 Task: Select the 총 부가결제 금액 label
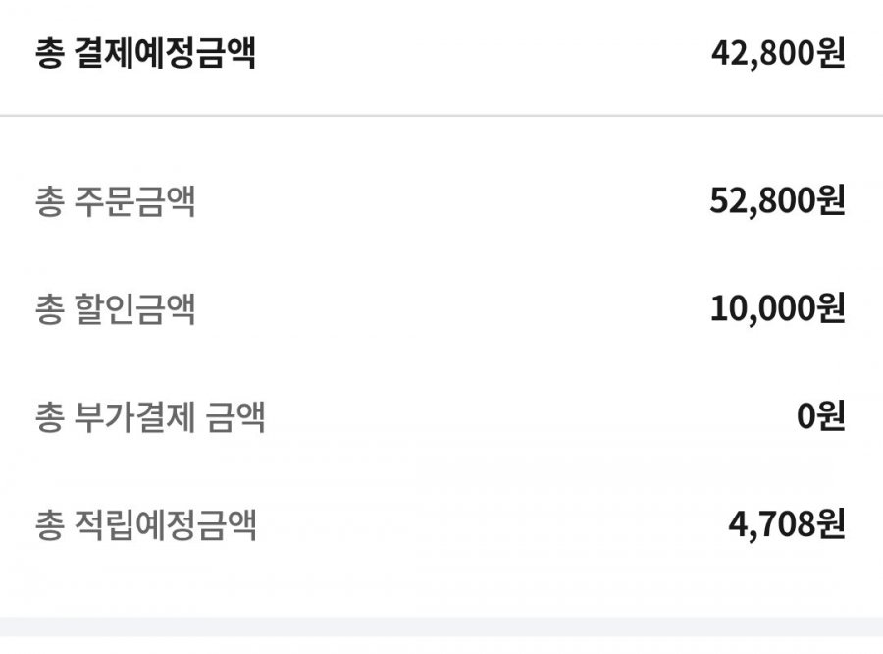tap(150, 417)
